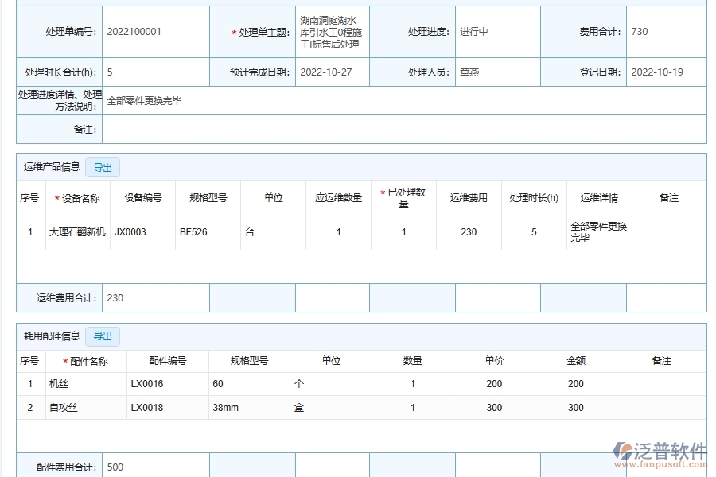The image size is (716, 477).
Task: Select the 处理进度 value 进行中
Action: coord(472,31)
